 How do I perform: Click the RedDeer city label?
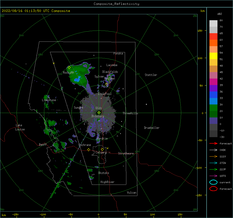click(110, 79)
